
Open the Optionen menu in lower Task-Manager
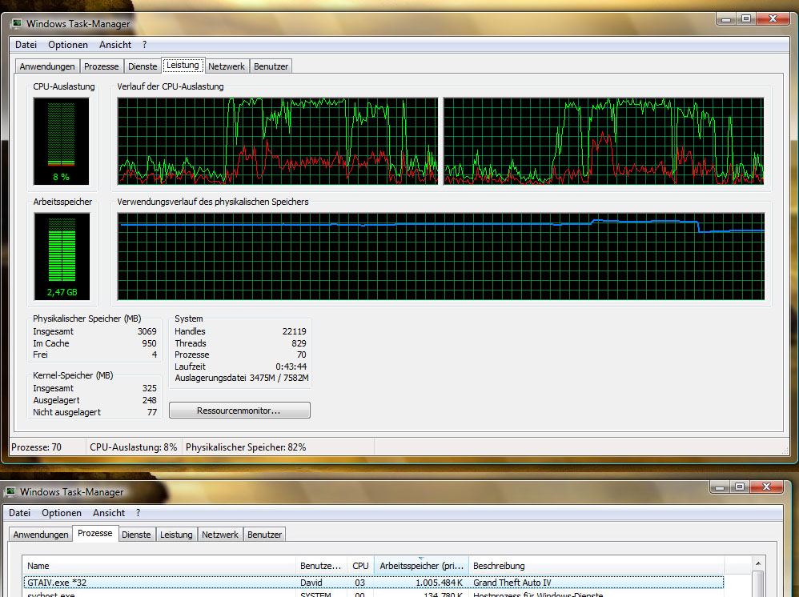click(62, 513)
